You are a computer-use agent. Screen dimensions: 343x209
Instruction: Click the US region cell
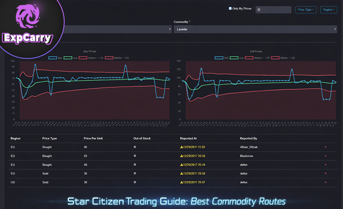click(13, 182)
